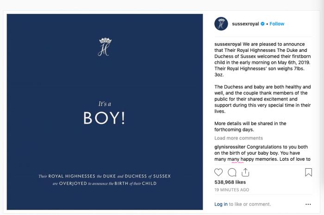Click the Royal Highnesses announcement line on image
Screen dimensions: 324x215
(x=104, y=176)
